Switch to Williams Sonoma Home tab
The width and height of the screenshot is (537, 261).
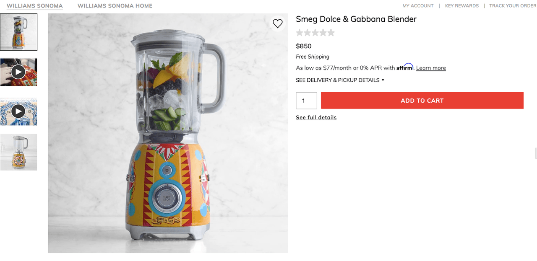point(115,6)
